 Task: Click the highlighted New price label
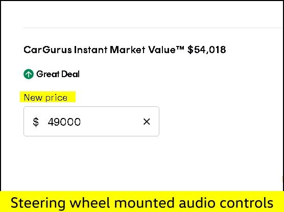[45, 98]
